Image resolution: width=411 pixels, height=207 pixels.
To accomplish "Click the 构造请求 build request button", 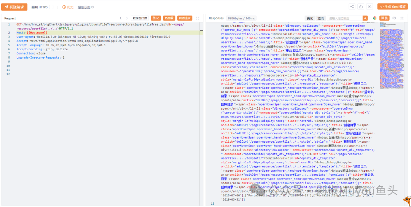I will [x=184, y=18].
